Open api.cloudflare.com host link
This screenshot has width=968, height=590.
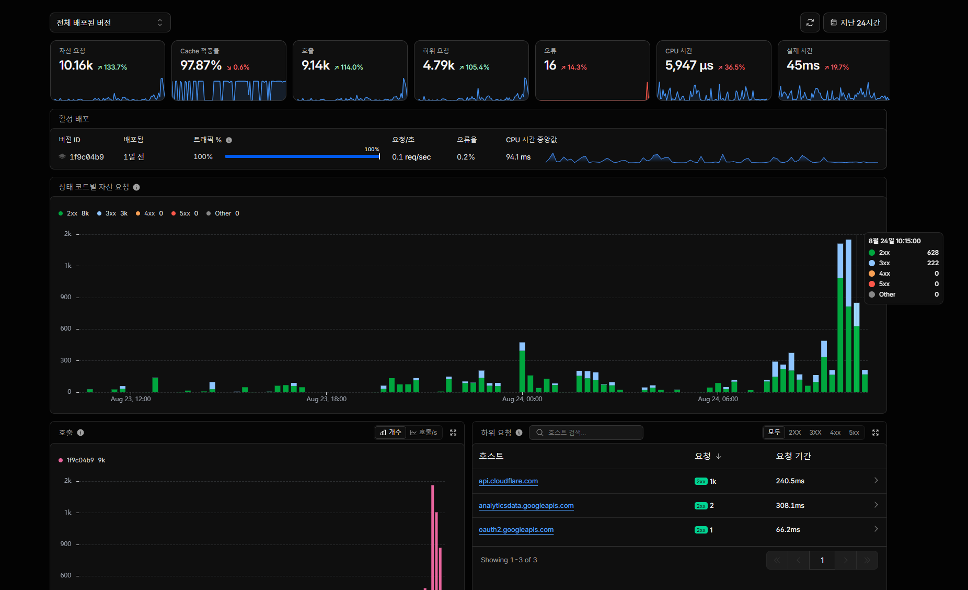tap(508, 481)
